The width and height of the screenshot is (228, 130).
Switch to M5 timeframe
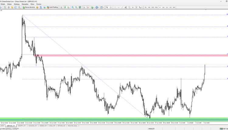point(149,7)
